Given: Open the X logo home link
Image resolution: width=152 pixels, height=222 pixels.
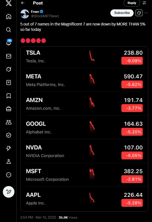Looking at the screenshot, I should point(8,3).
